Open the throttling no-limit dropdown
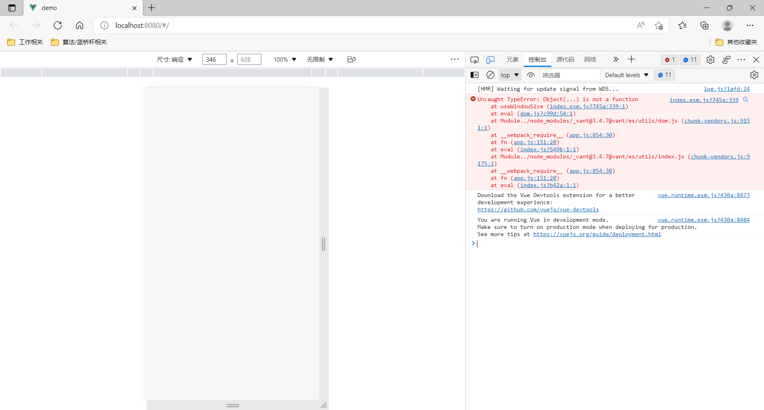Image resolution: width=764 pixels, height=410 pixels. [x=320, y=59]
